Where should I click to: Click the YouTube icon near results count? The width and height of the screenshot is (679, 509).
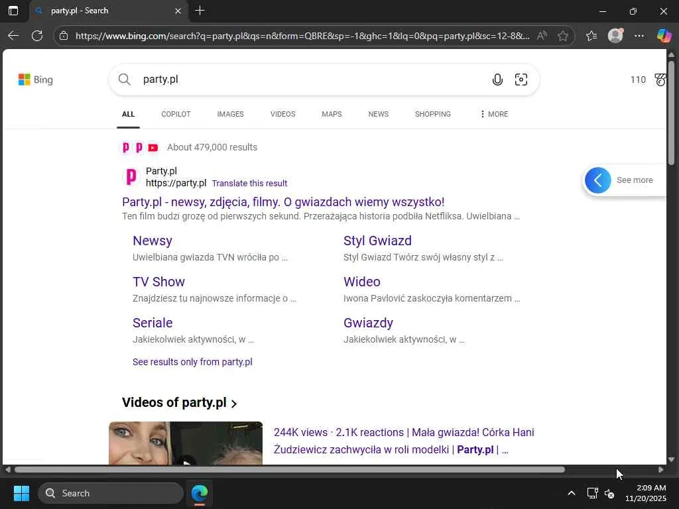153,148
